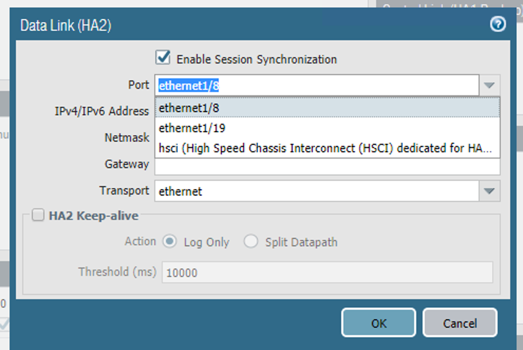523x350 pixels.
Task: Open the help icon in dialog header
Action: coord(498,24)
